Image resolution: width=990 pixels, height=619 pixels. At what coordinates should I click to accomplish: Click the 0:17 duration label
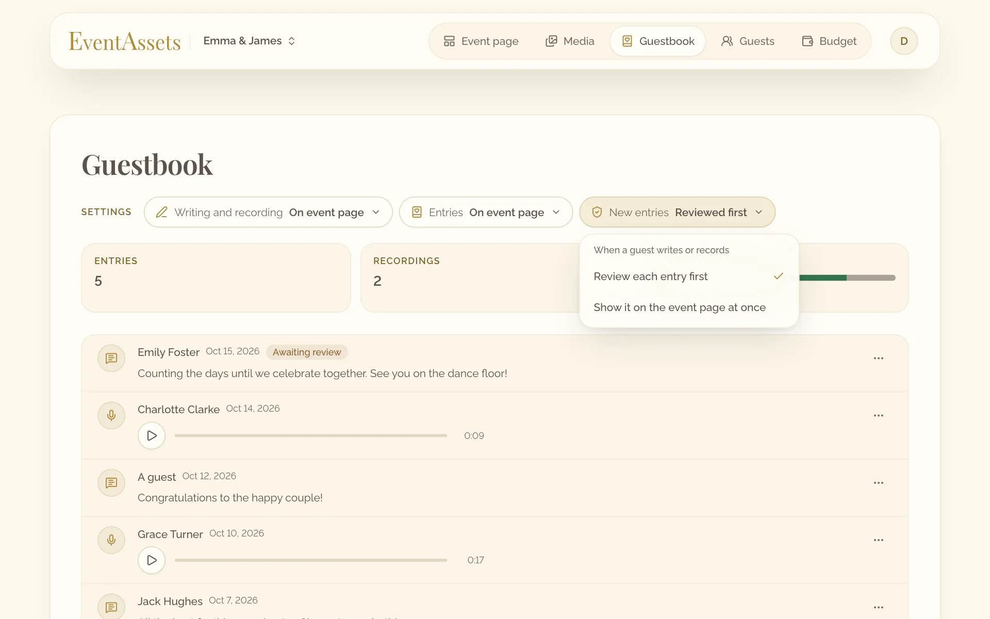tap(475, 560)
